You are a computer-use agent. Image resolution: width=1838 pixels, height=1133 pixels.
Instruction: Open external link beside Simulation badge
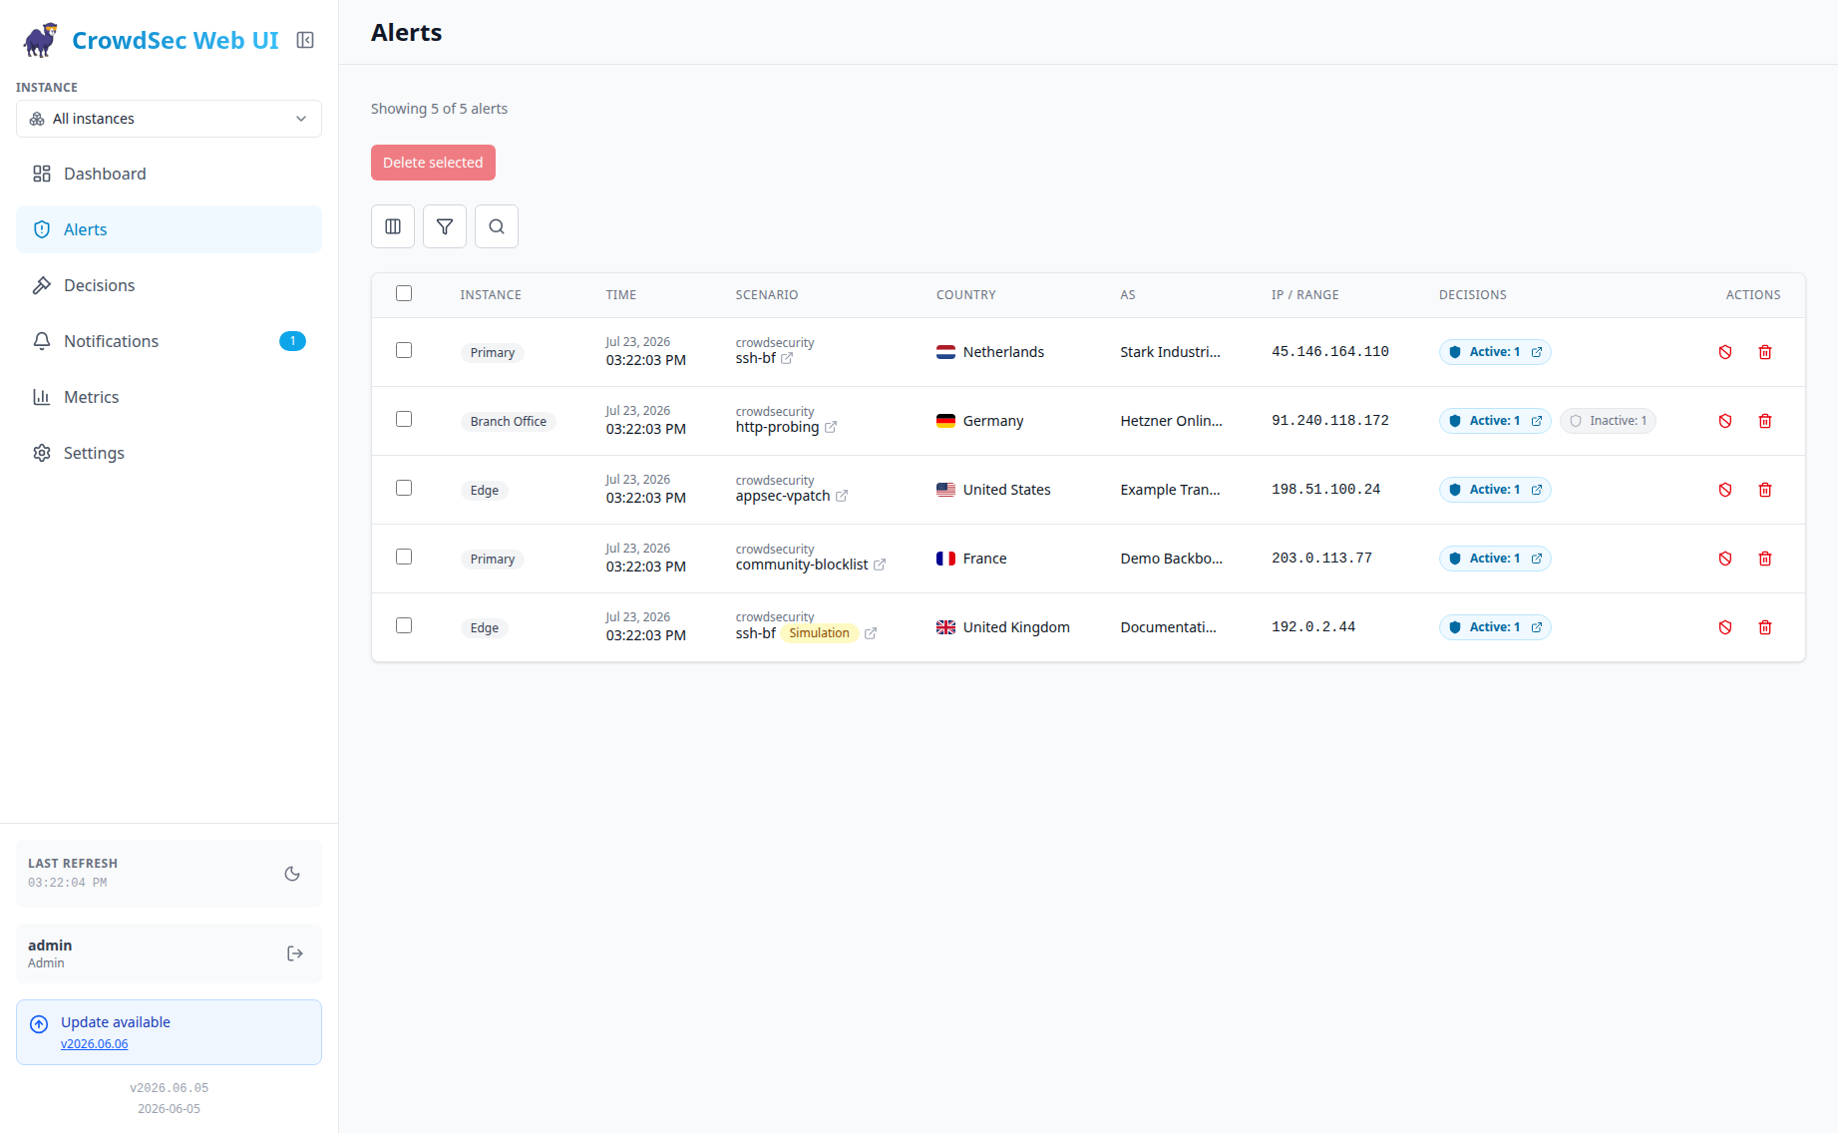[x=871, y=633]
